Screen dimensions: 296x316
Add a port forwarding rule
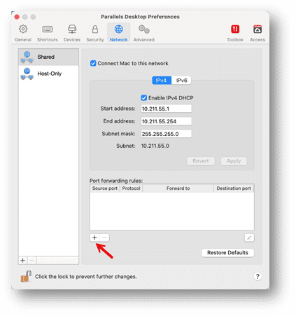[94, 238]
